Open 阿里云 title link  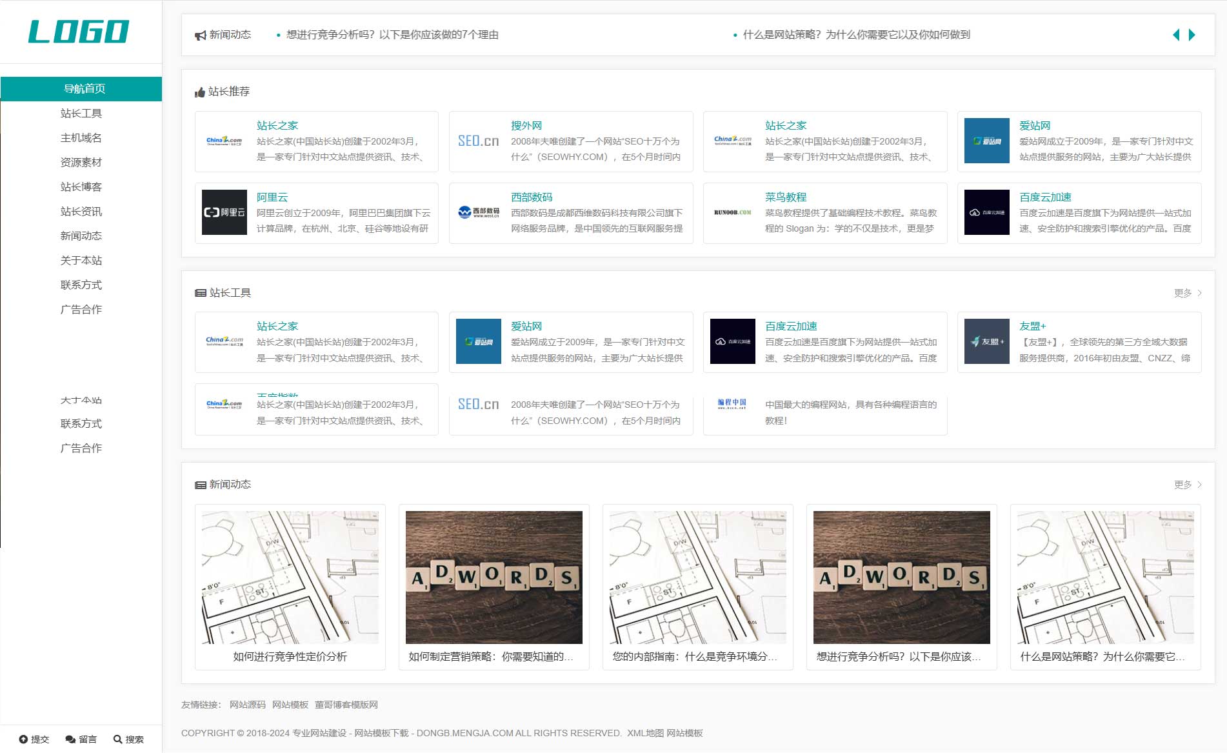pyautogui.click(x=272, y=197)
